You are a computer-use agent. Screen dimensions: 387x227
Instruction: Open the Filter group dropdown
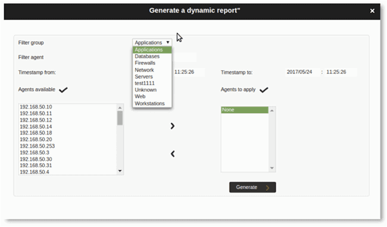coord(152,42)
